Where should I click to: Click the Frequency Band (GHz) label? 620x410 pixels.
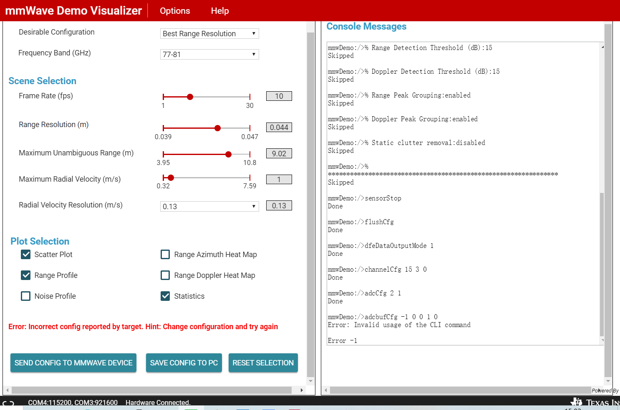(x=55, y=53)
